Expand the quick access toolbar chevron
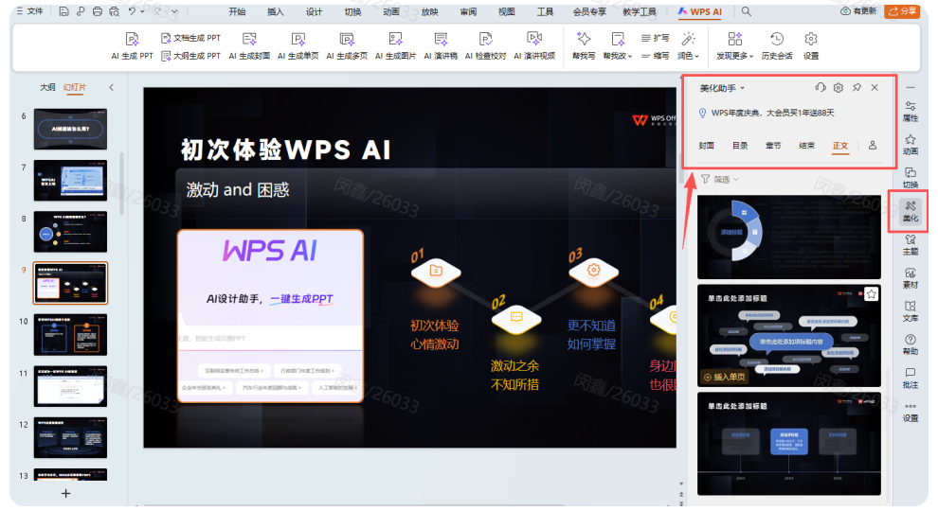The height and width of the screenshot is (511, 938). click(x=174, y=11)
